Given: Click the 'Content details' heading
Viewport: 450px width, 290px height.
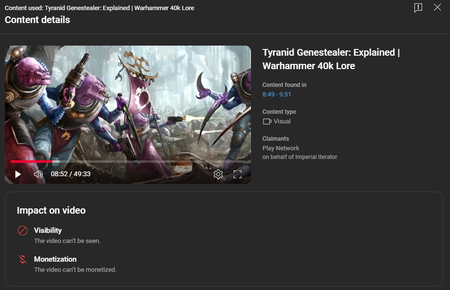Looking at the screenshot, I should [37, 20].
